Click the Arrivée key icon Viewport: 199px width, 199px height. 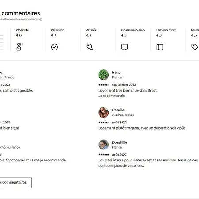pos(90,47)
